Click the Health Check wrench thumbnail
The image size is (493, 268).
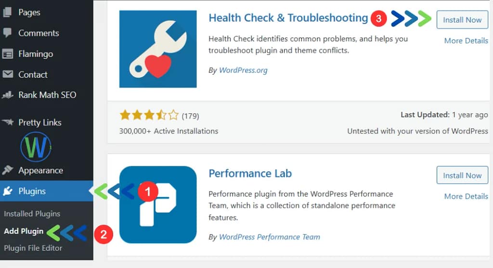point(158,49)
